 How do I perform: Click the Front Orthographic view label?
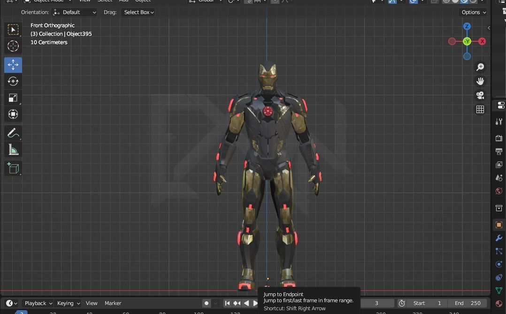tap(53, 25)
